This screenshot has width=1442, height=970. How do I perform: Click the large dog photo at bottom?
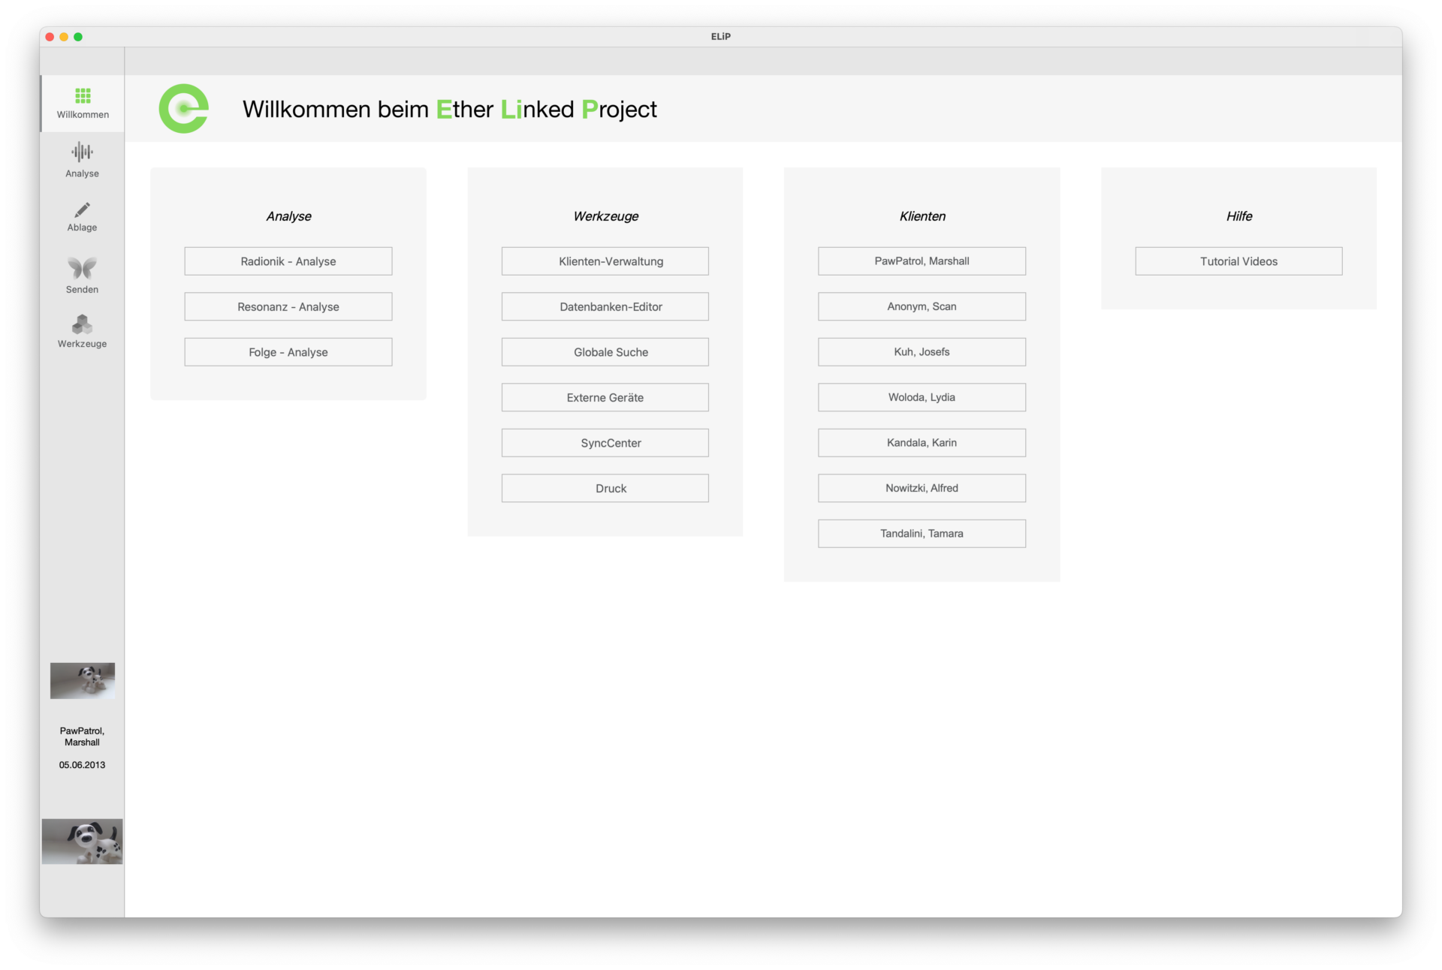83,841
